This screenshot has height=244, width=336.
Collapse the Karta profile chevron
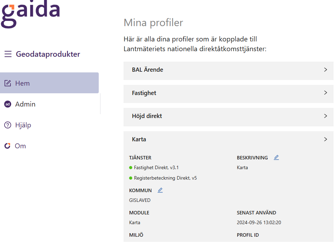[x=326, y=139]
